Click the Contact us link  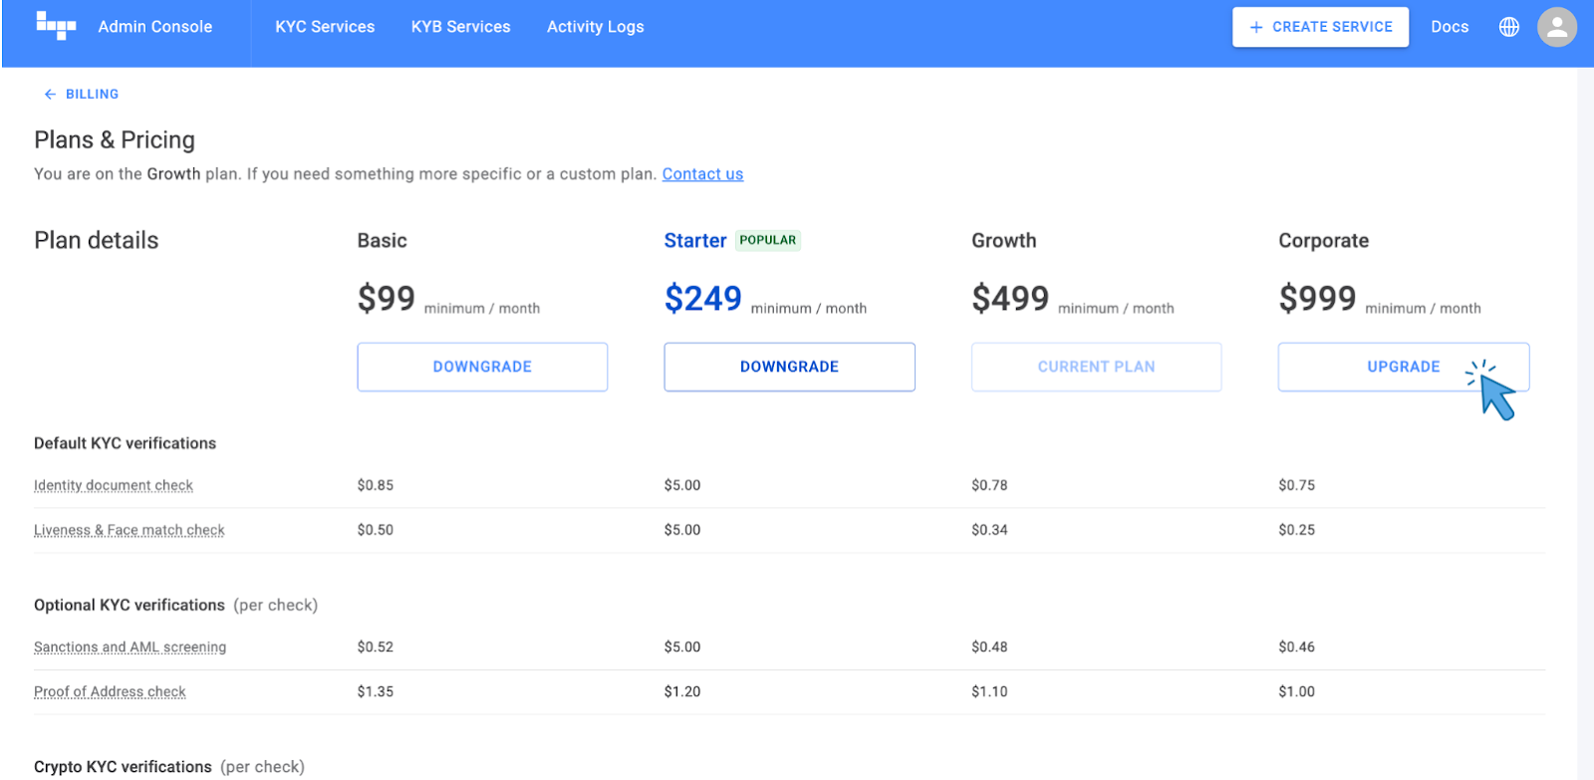coord(702,174)
